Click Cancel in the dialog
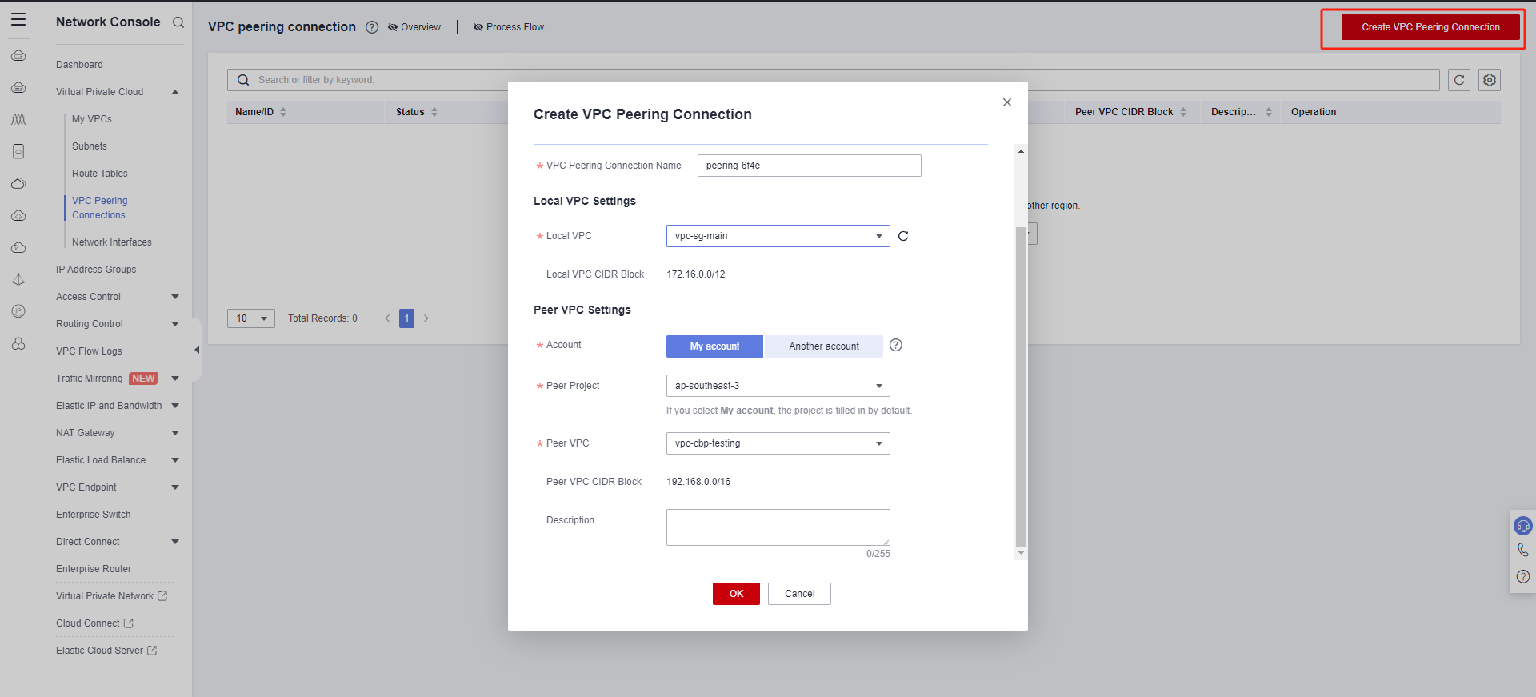This screenshot has height=697, width=1536. point(799,594)
